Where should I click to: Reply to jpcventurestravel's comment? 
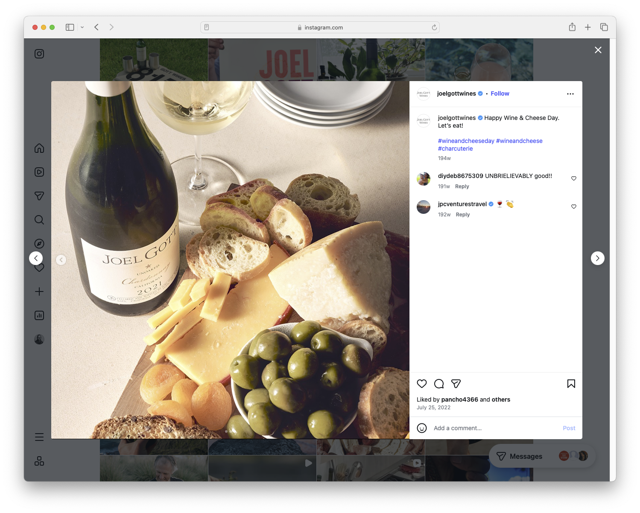tap(463, 215)
